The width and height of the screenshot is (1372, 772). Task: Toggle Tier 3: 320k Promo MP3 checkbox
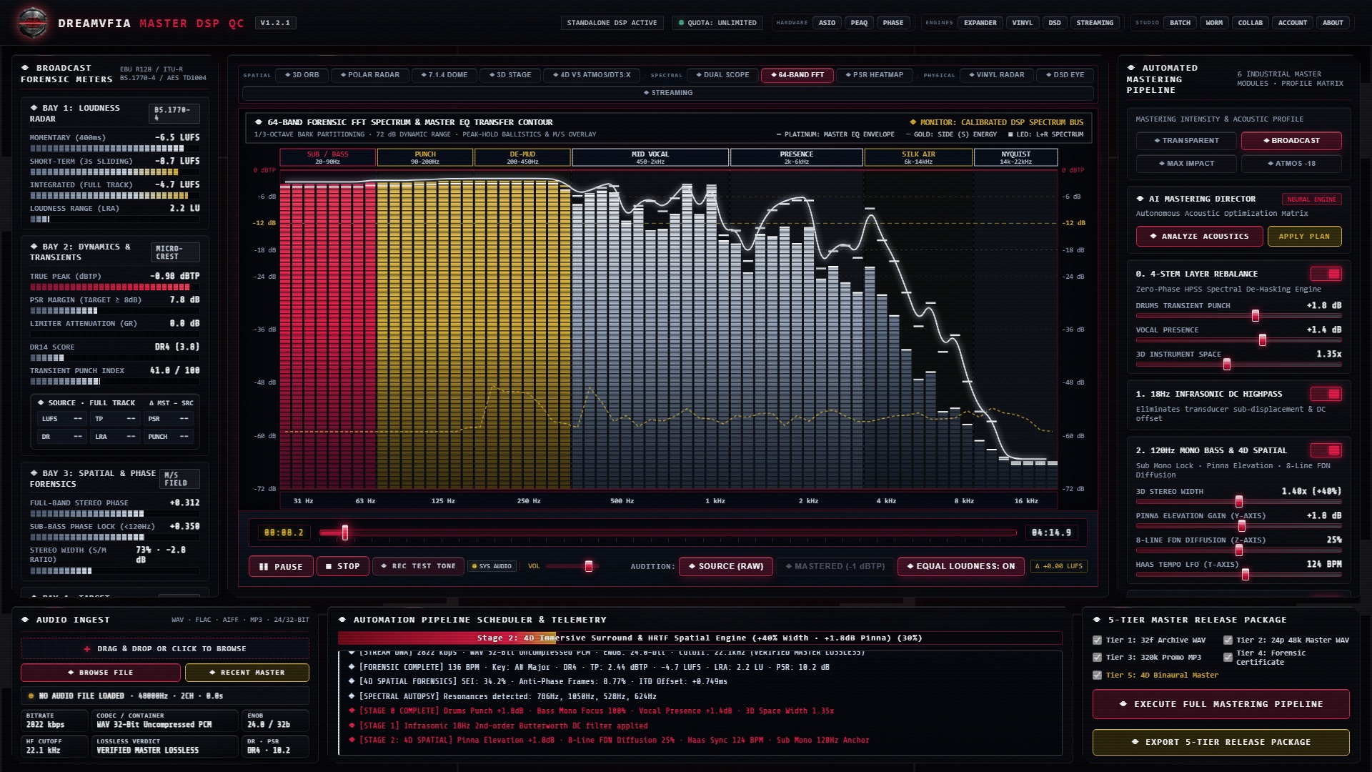click(x=1098, y=658)
